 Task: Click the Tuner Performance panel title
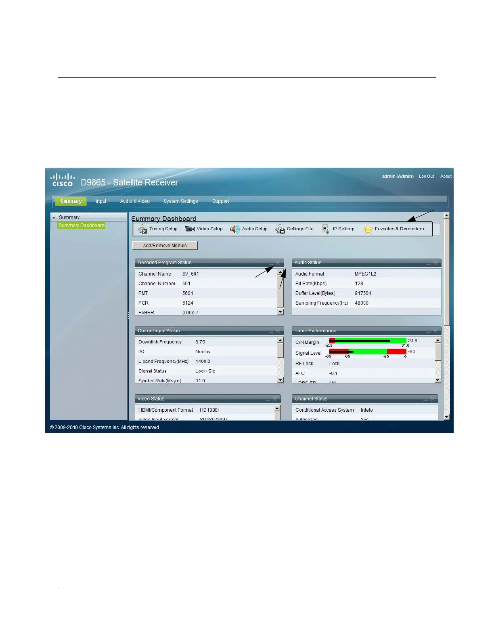[315, 331]
